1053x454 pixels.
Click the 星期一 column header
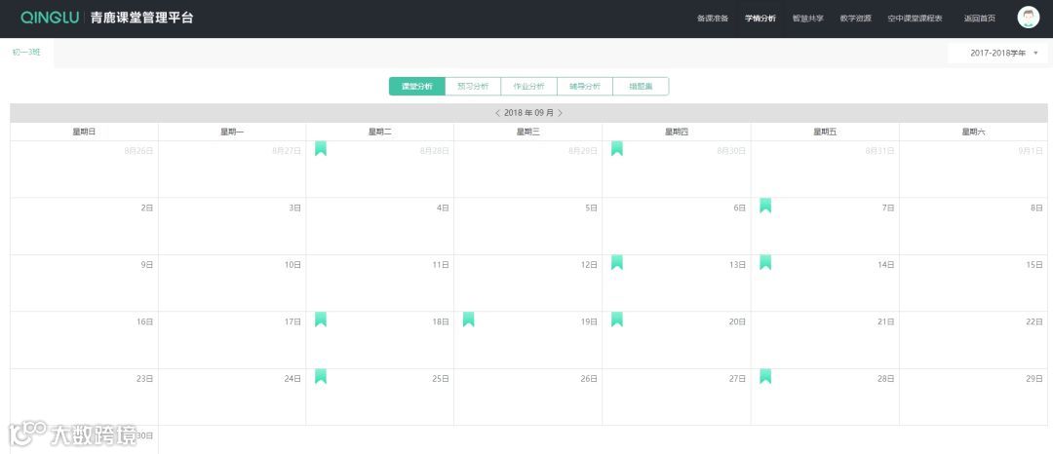point(232,132)
